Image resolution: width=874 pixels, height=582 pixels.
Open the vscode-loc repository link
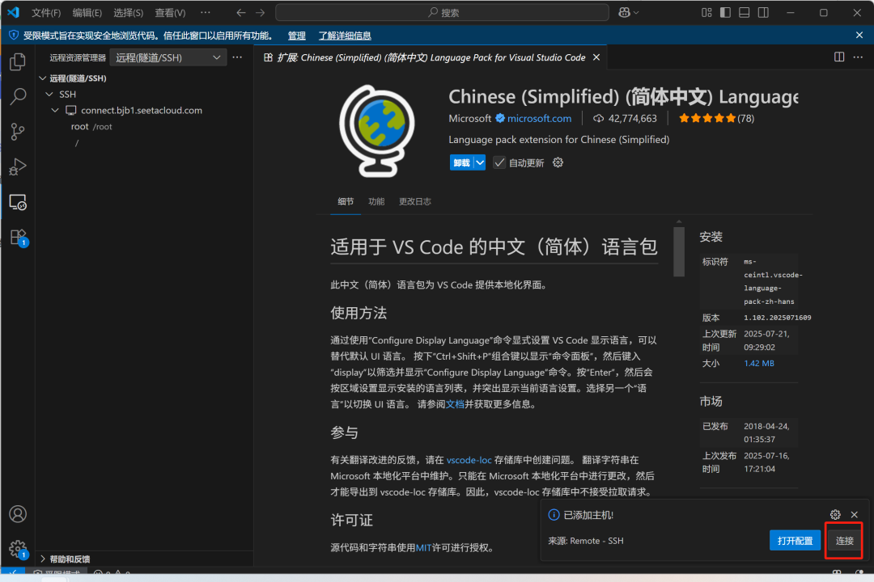469,460
